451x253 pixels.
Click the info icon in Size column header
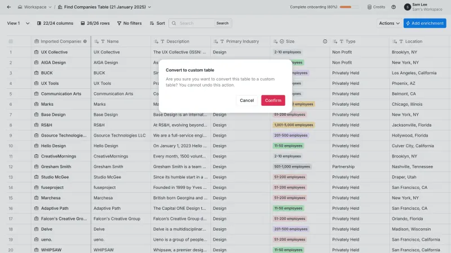pyautogui.click(x=325, y=41)
